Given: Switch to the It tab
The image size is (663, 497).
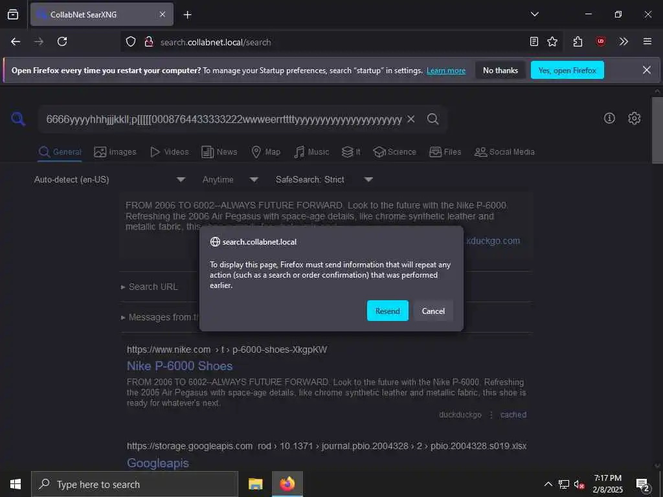Looking at the screenshot, I should (x=351, y=152).
